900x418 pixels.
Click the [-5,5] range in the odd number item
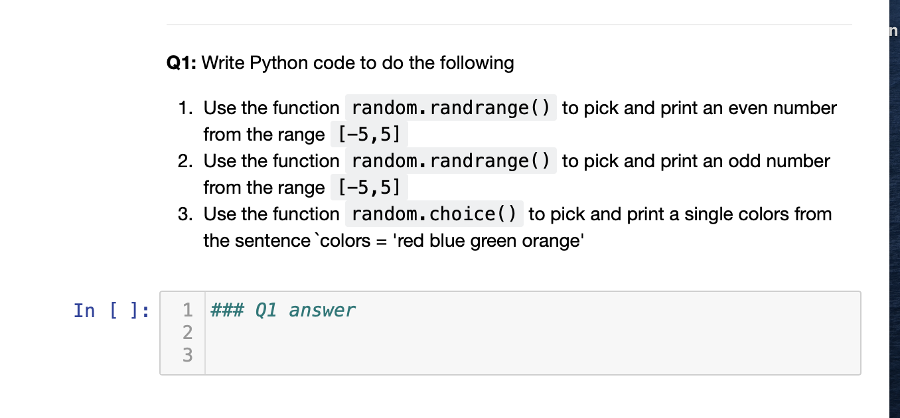tap(369, 188)
